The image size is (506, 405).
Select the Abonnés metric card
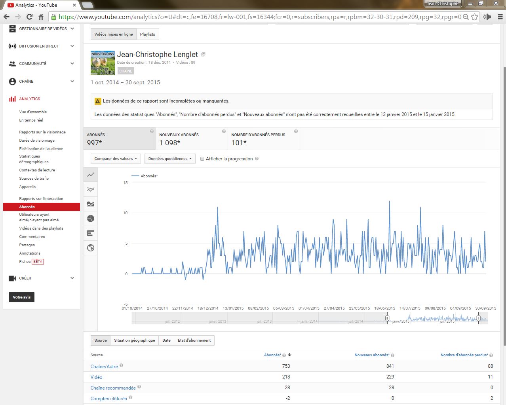[120, 139]
